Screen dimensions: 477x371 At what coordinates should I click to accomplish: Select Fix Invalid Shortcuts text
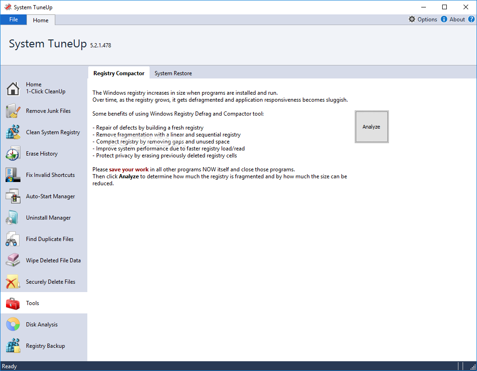(x=50, y=175)
